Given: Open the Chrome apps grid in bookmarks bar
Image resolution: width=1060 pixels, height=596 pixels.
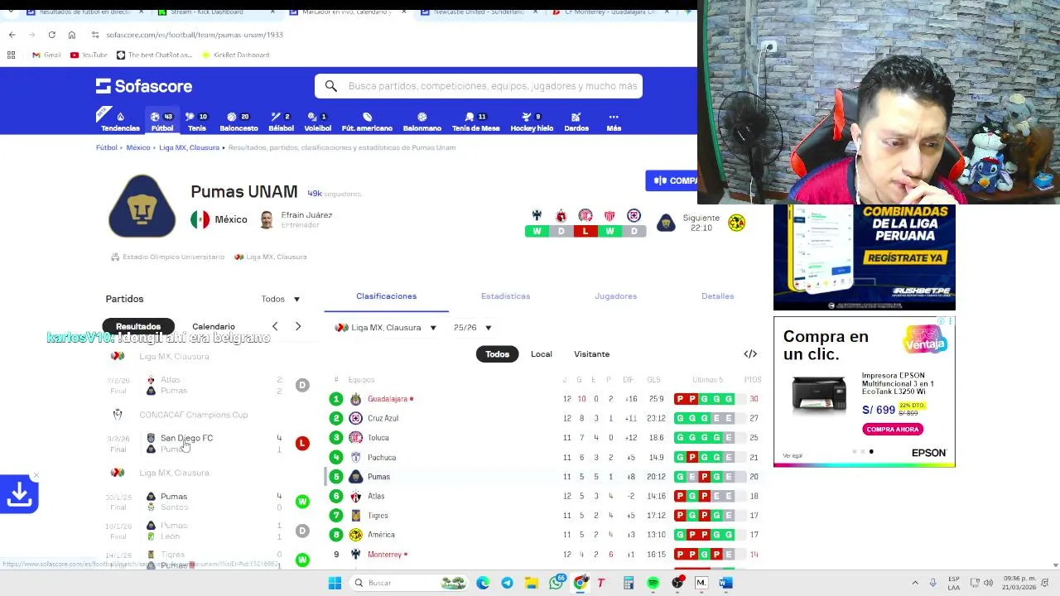Looking at the screenshot, I should 12,55.
